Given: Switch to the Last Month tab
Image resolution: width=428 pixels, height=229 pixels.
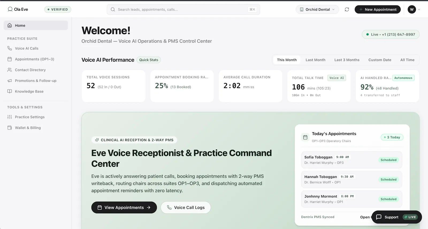Looking at the screenshot, I should point(315,60).
